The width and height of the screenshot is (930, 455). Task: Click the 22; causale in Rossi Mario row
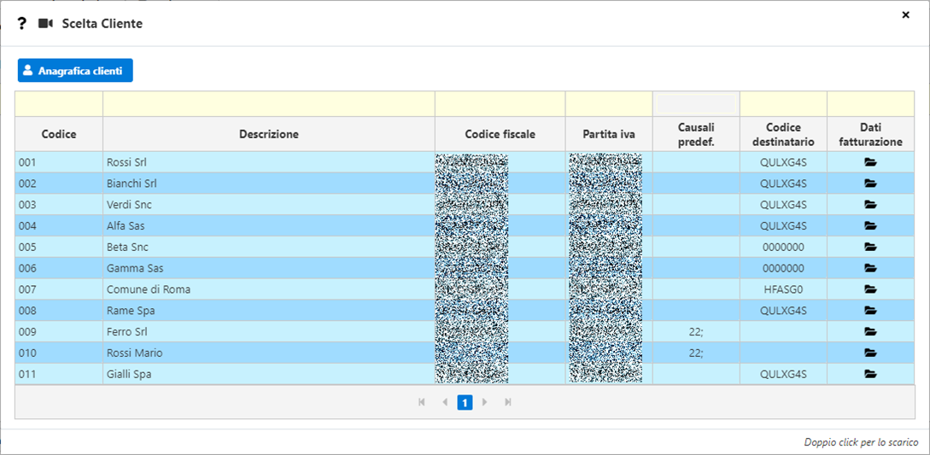point(696,353)
